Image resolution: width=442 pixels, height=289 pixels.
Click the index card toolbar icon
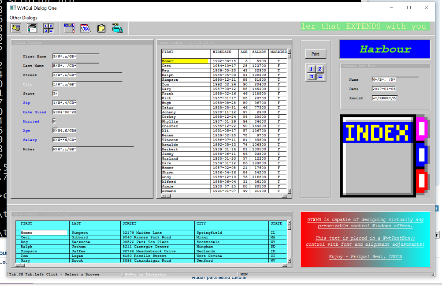click(69, 28)
